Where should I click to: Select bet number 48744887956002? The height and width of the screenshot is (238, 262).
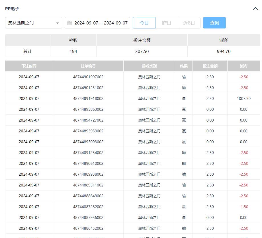coord(88,218)
